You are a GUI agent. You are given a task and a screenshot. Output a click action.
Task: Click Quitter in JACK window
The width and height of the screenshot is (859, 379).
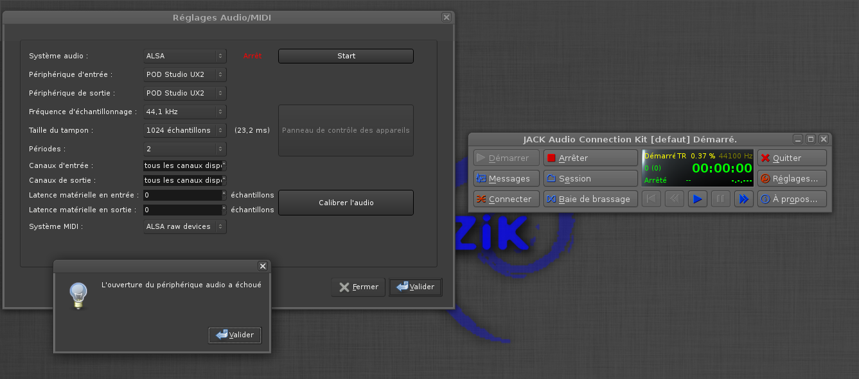(792, 158)
